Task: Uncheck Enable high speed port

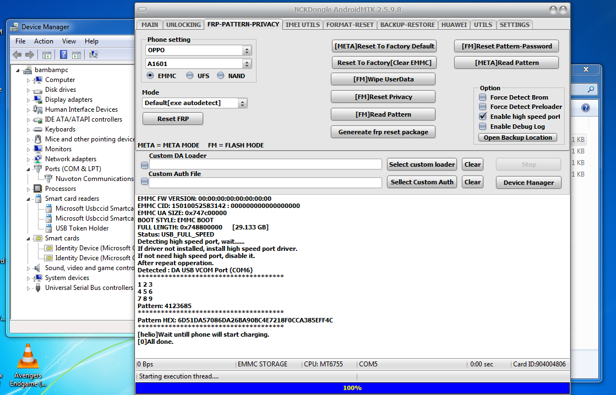Action: tap(483, 116)
